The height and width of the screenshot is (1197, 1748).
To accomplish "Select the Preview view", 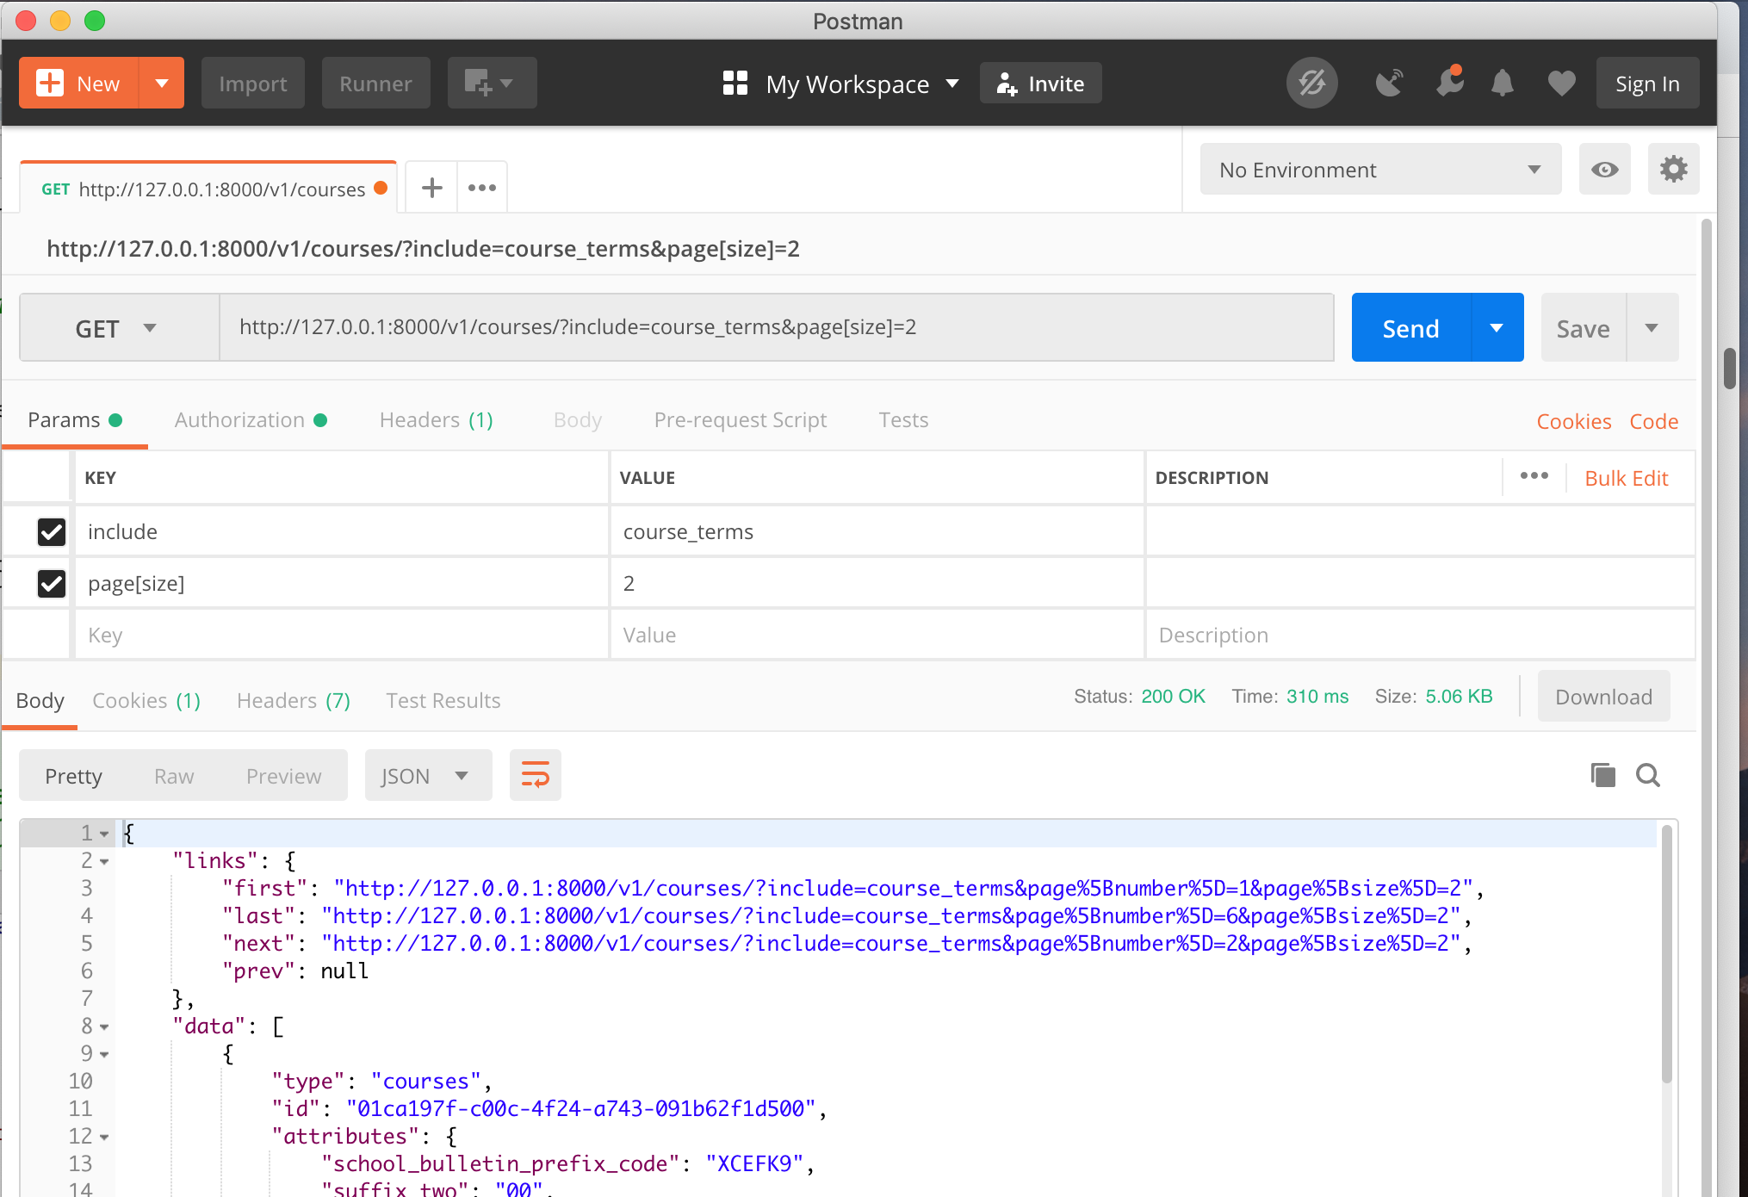I will pos(283,776).
